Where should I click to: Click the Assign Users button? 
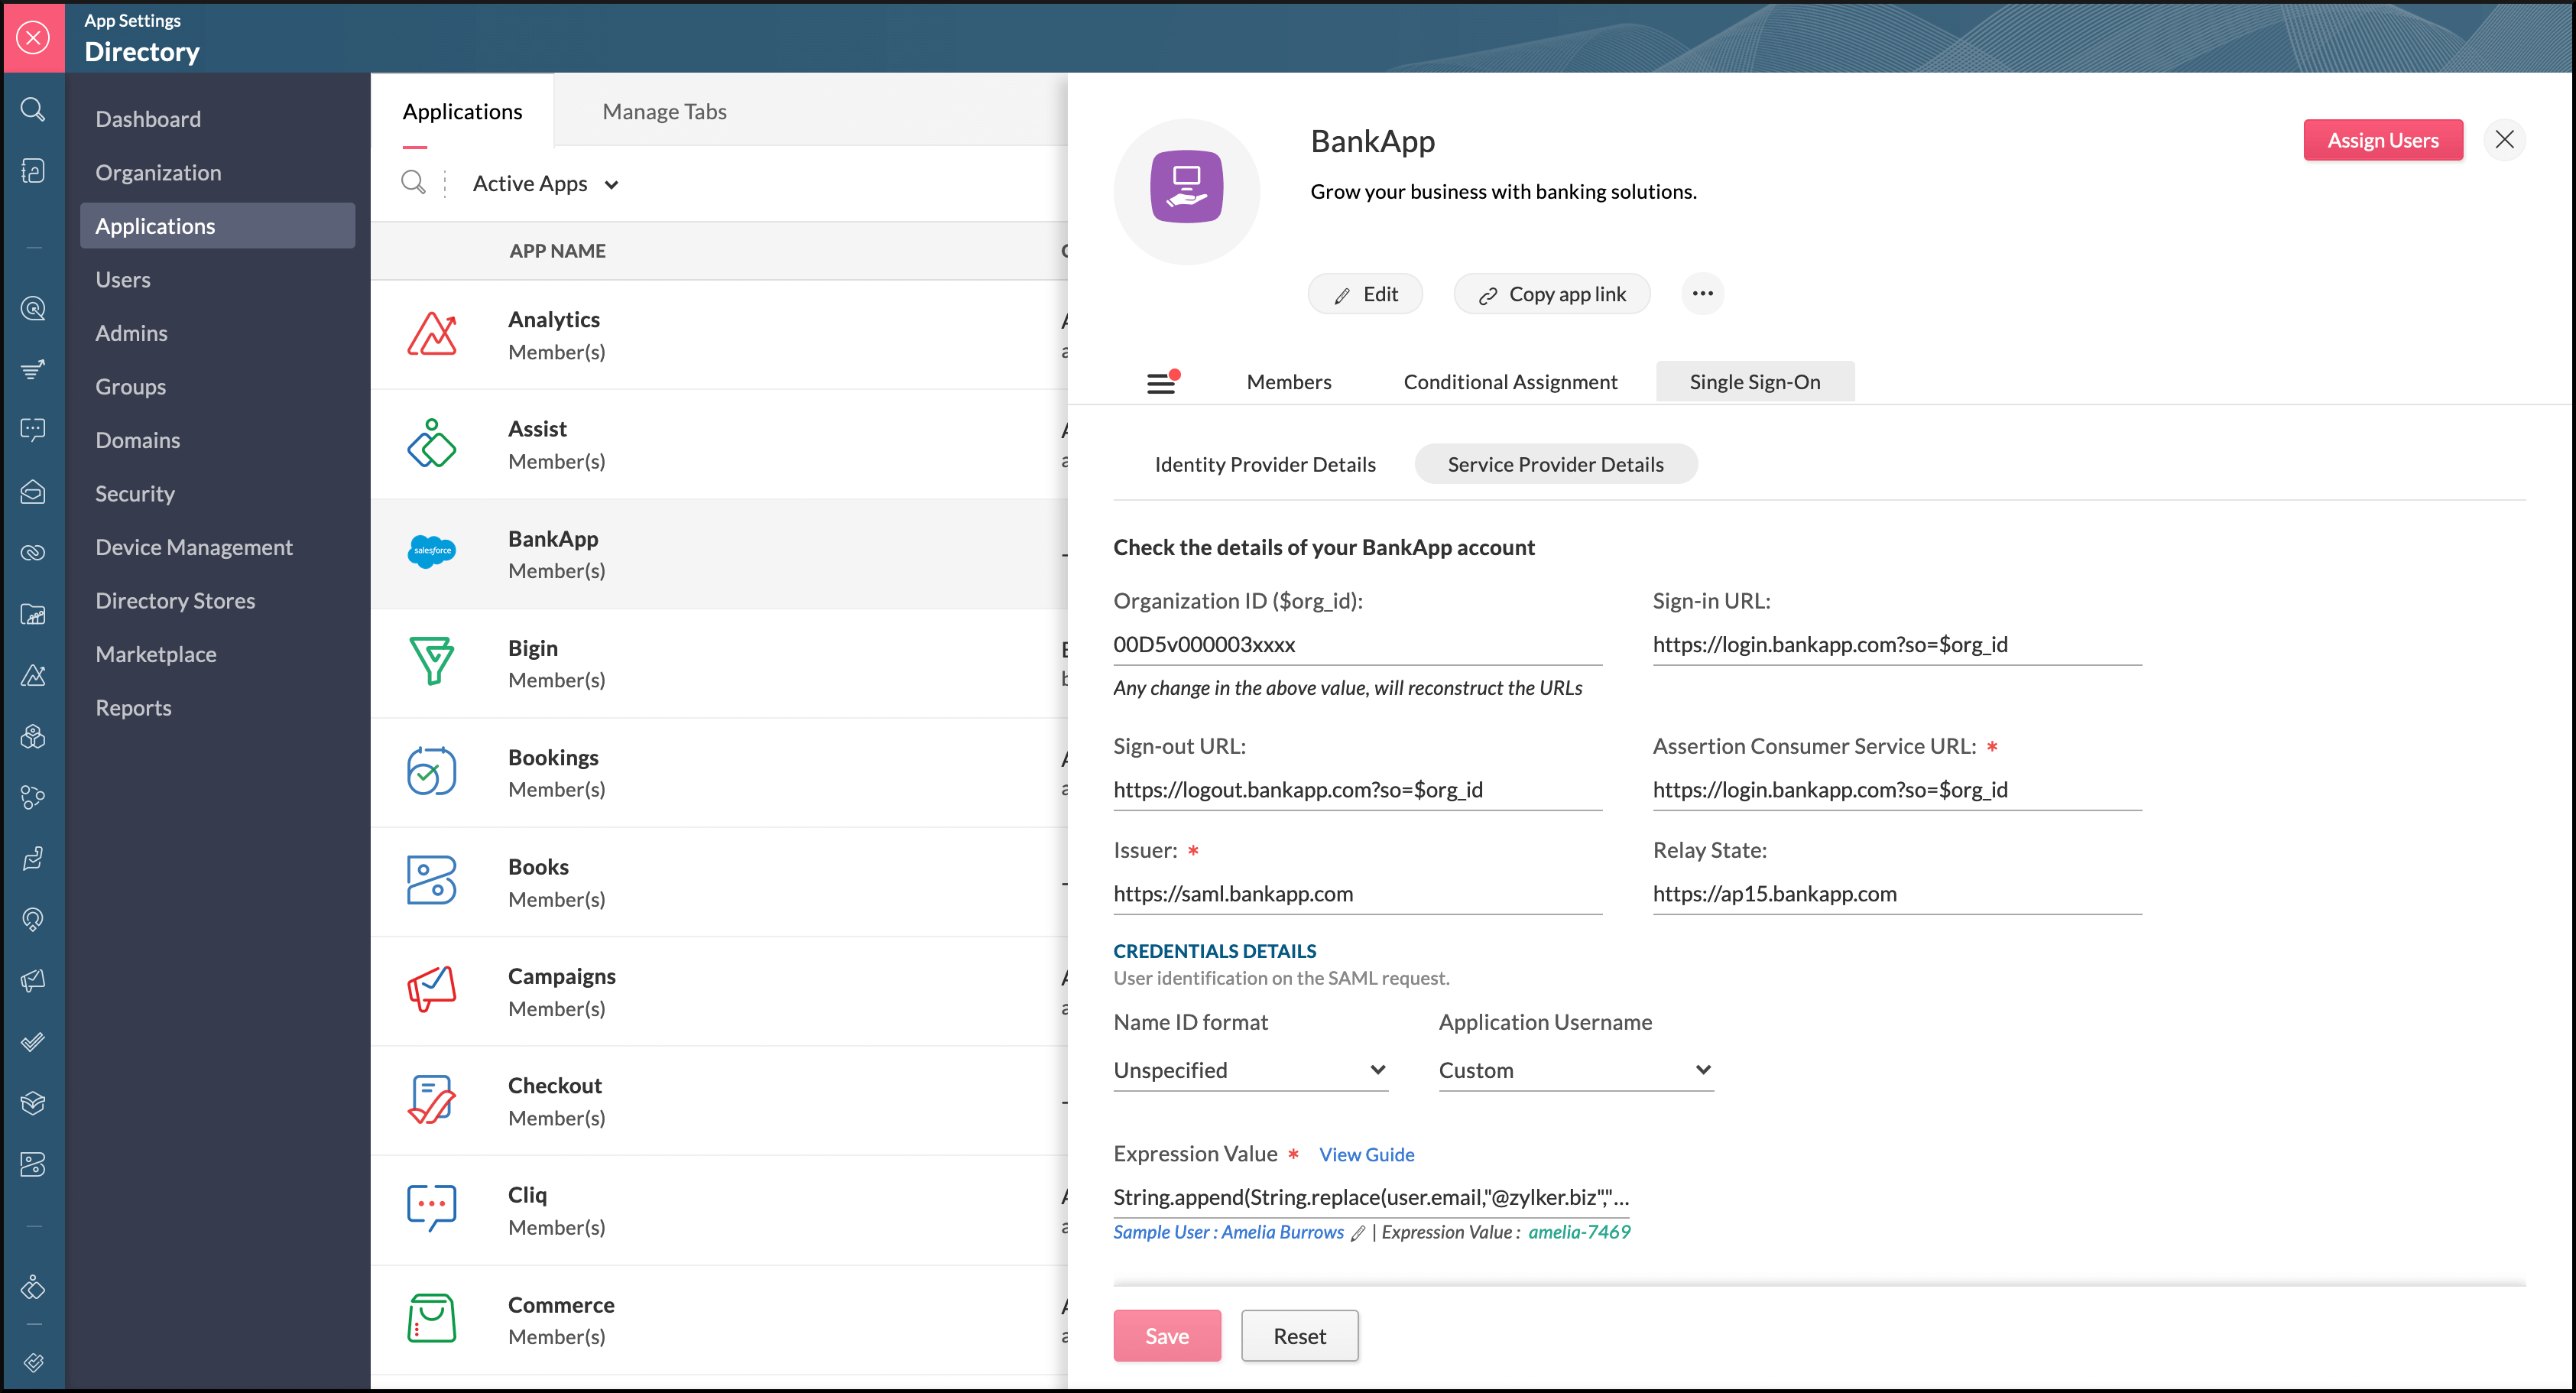2384,141
